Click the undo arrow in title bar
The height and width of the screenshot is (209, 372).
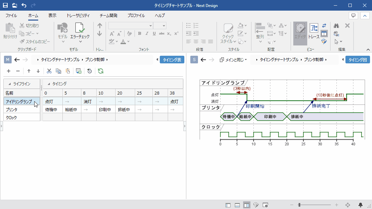pyautogui.click(x=24, y=5)
